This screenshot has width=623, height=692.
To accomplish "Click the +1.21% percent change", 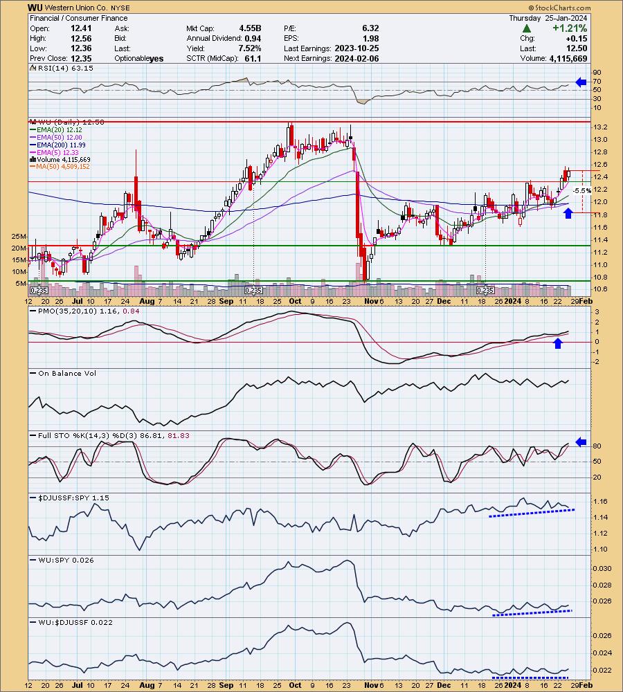I will 570,28.
